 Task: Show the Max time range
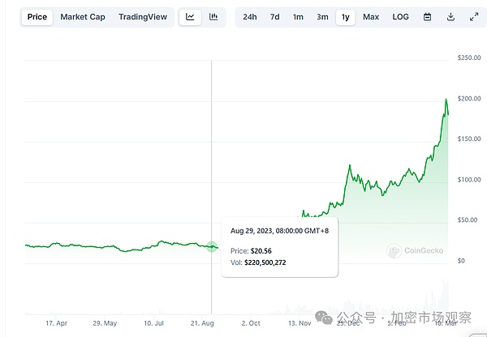371,17
